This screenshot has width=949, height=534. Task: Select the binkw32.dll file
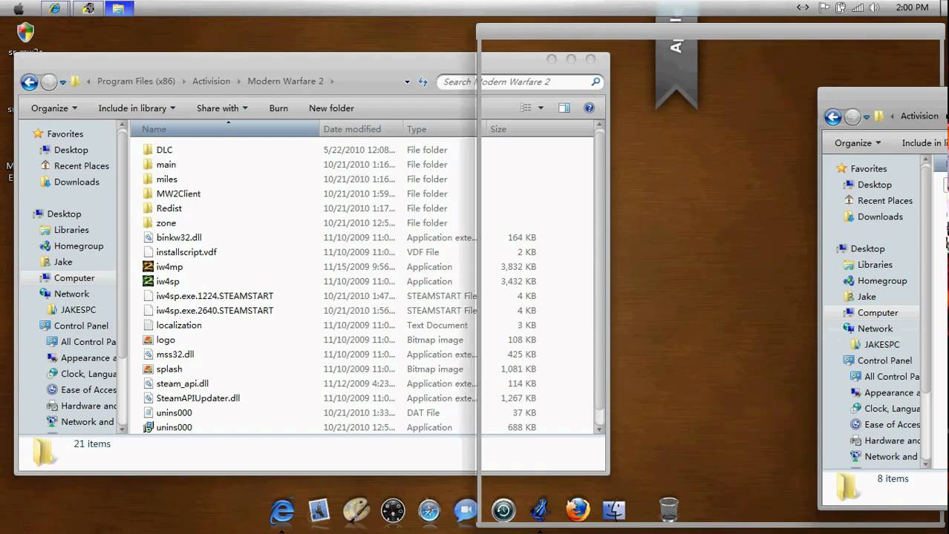pyautogui.click(x=179, y=237)
